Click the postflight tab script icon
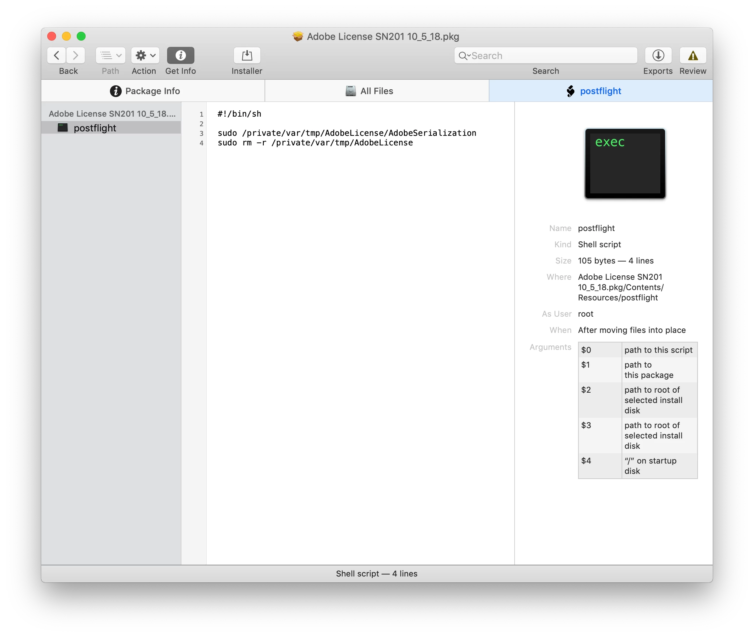 click(x=570, y=91)
